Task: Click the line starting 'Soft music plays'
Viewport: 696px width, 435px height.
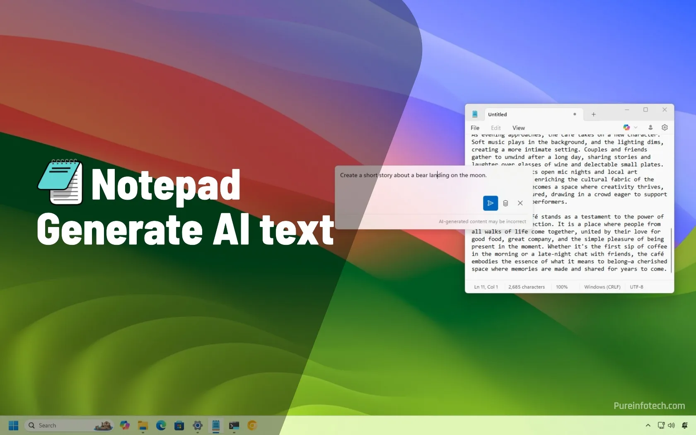Action: tap(567, 142)
